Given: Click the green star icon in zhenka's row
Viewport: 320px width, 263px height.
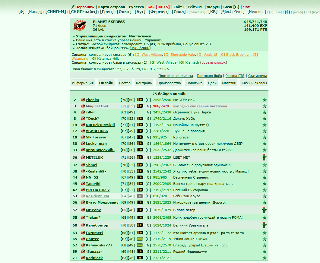Looking at the screenshot, I should pos(265,100).
